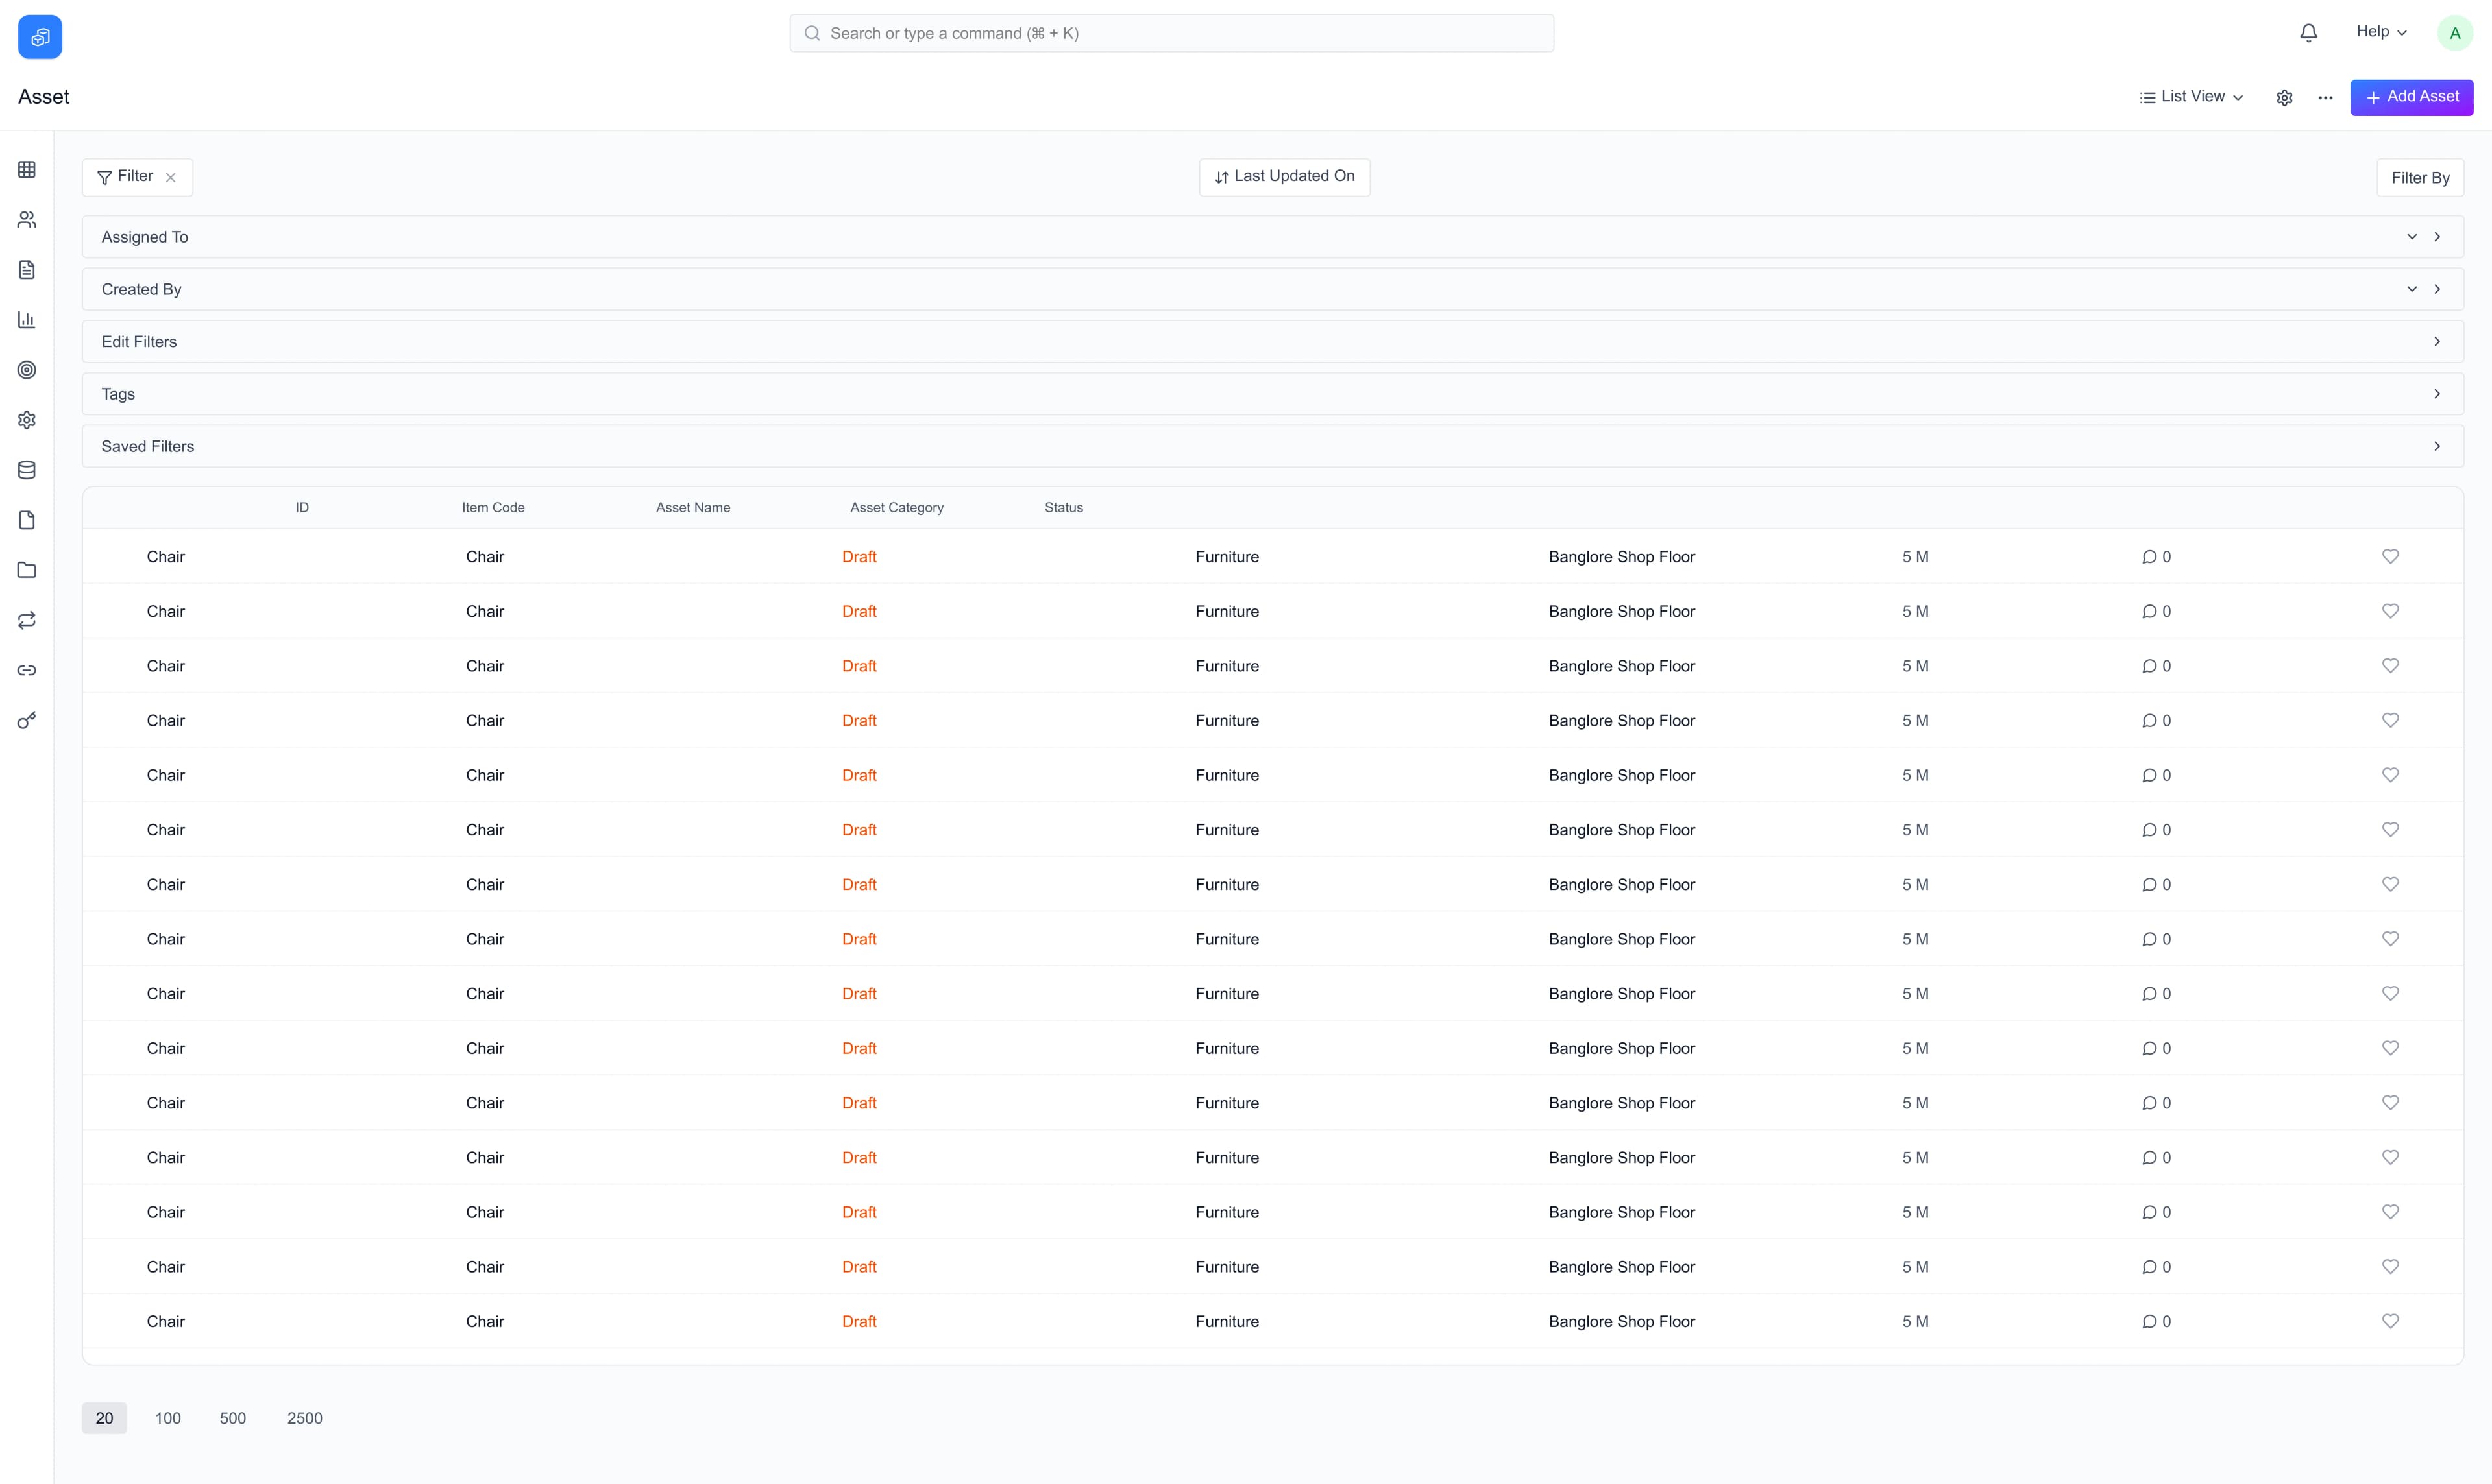Open the API key icon at sidebar bottom
2492x1484 pixels.
click(x=26, y=719)
